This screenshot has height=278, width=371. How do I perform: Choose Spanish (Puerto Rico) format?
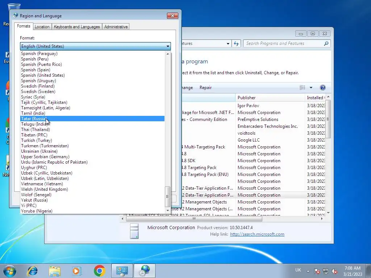point(92,64)
